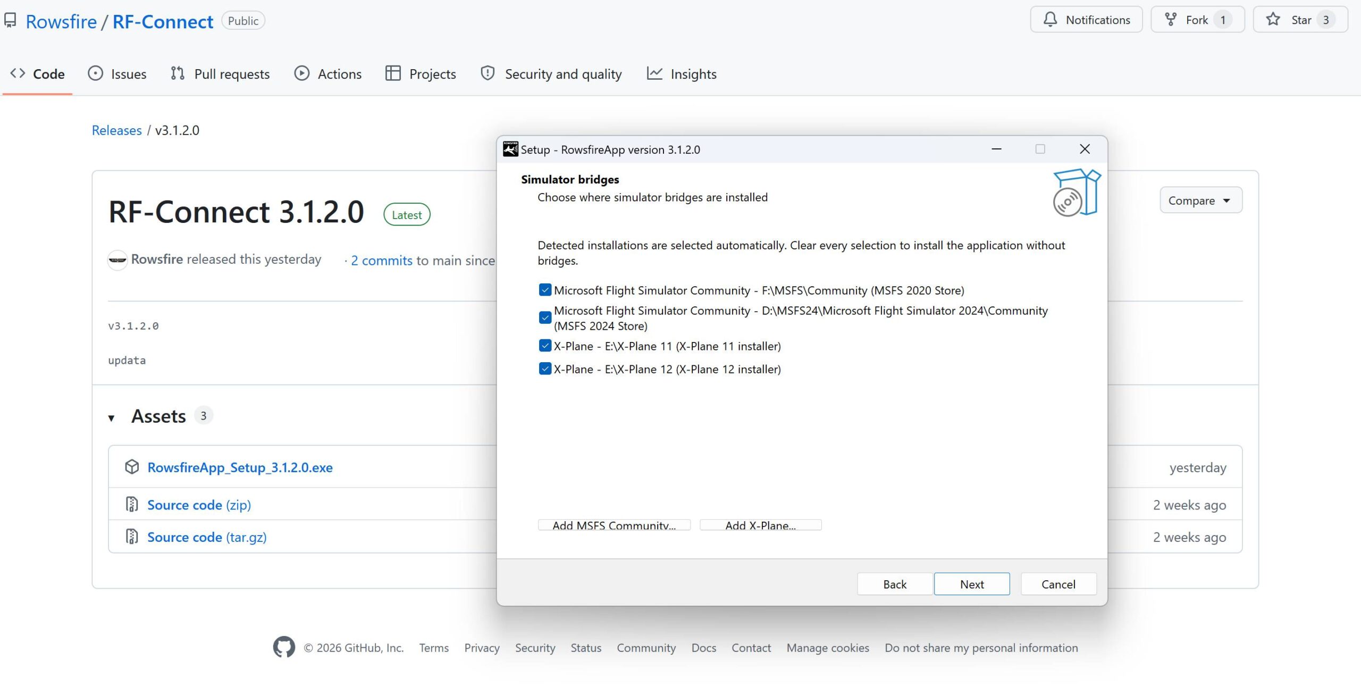Open the Terms footer link
The image size is (1361, 685).
[433, 648]
